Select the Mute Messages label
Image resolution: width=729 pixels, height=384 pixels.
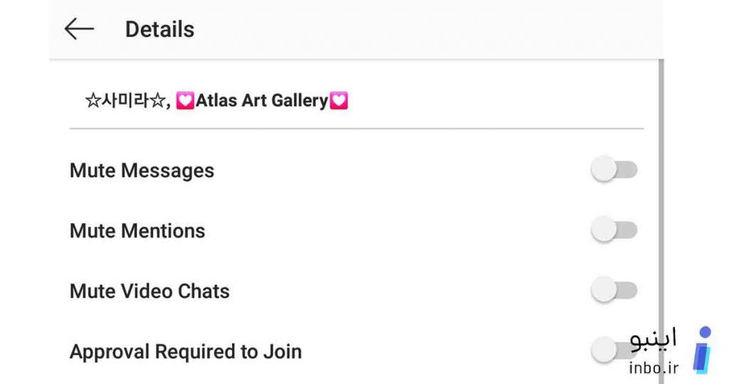[142, 171]
